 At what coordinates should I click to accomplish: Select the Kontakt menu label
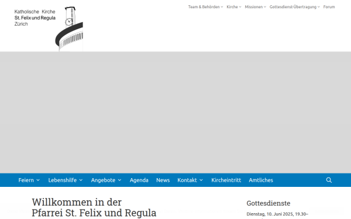click(x=187, y=180)
